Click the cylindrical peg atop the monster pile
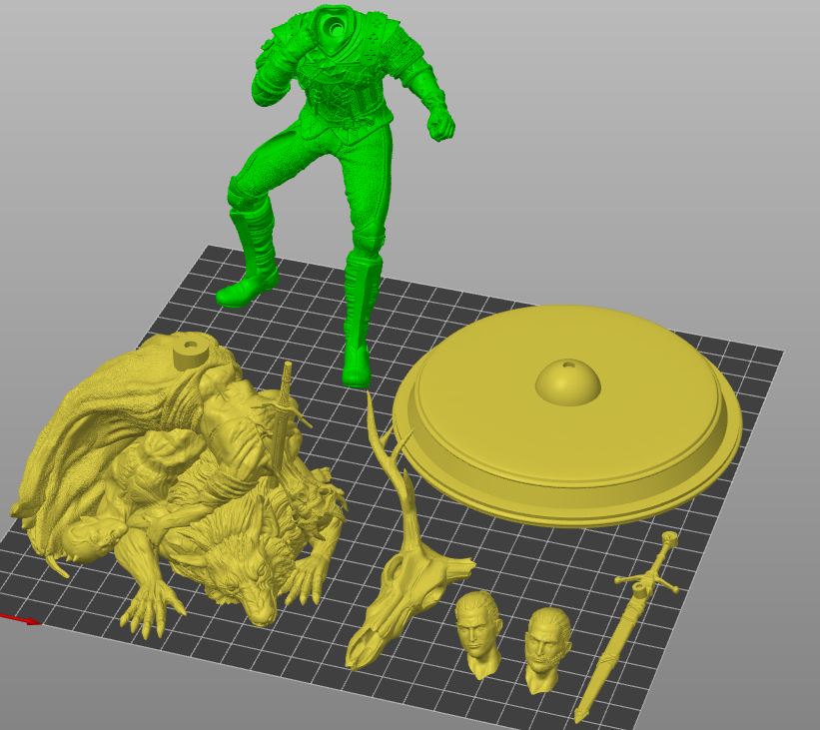Image resolution: width=820 pixels, height=730 pixels. pyautogui.click(x=189, y=352)
